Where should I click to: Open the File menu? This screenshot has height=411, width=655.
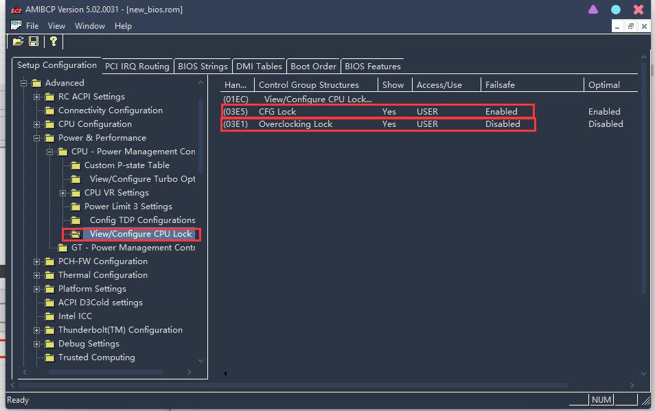32,26
